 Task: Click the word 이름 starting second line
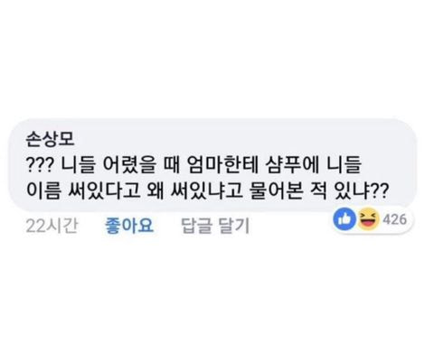[x=43, y=190]
